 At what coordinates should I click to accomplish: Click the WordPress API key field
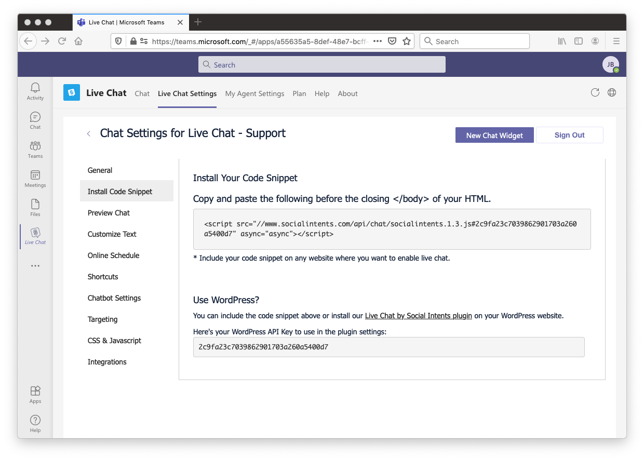pyautogui.click(x=388, y=347)
